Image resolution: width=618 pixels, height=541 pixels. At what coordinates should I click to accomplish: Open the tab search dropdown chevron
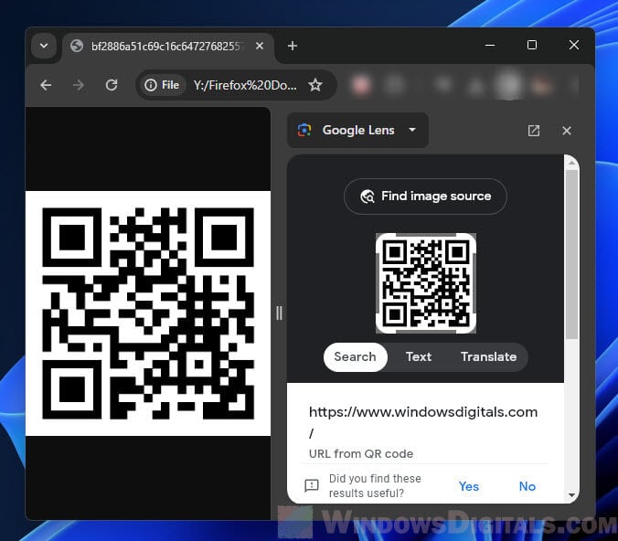[x=44, y=46]
